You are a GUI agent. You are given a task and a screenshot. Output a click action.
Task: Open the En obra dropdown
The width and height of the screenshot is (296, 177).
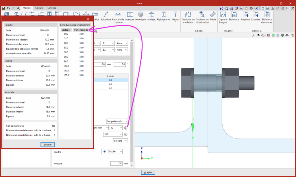point(120,141)
